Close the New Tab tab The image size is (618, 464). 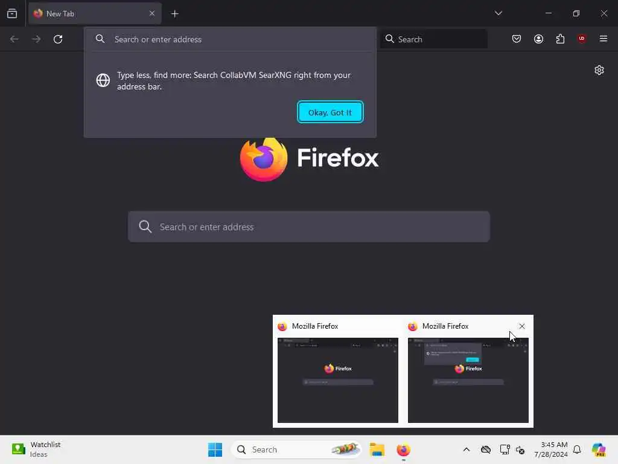click(x=151, y=13)
